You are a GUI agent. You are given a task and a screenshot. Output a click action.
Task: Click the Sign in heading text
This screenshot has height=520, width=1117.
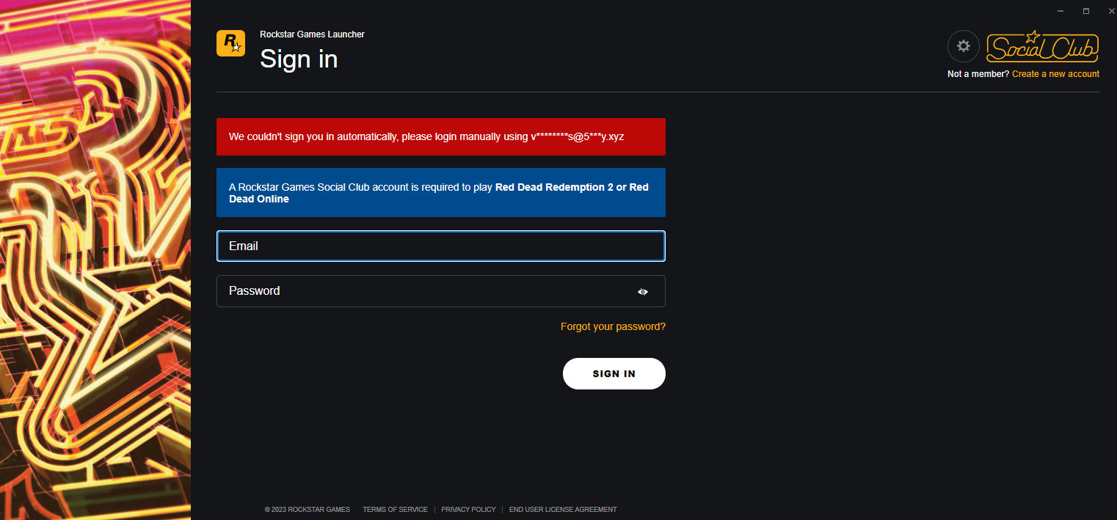(299, 59)
